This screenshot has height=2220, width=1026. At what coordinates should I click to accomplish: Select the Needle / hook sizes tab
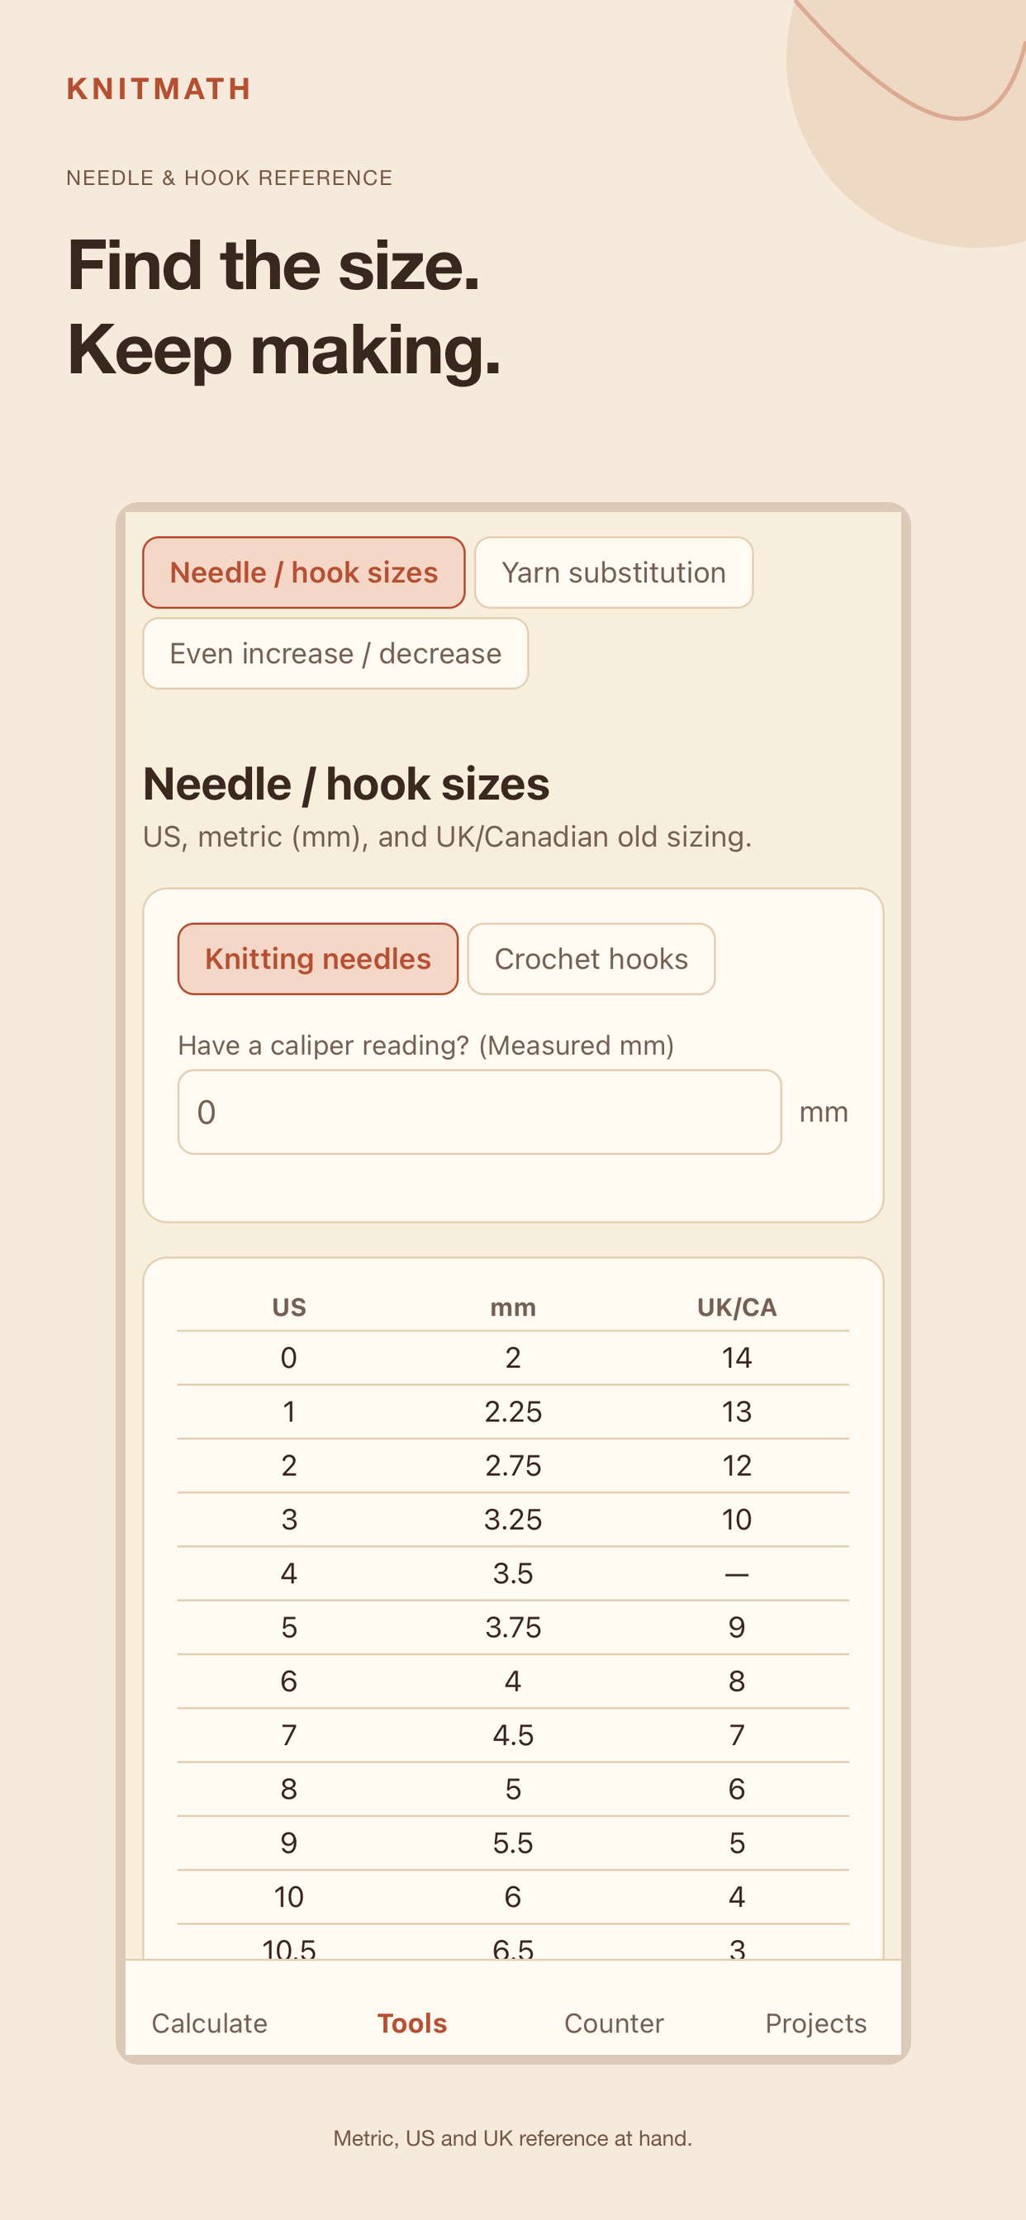(x=303, y=572)
